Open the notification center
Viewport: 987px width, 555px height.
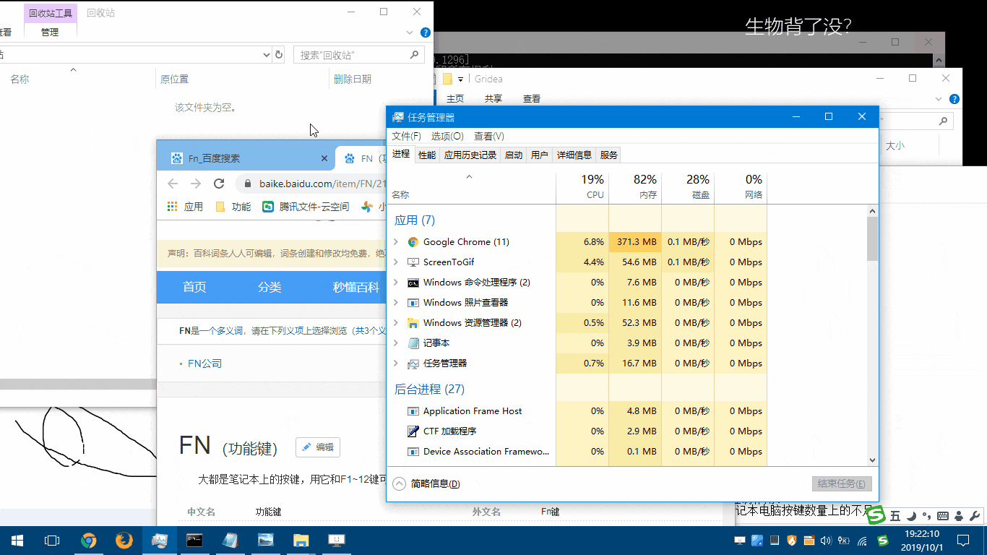(962, 540)
